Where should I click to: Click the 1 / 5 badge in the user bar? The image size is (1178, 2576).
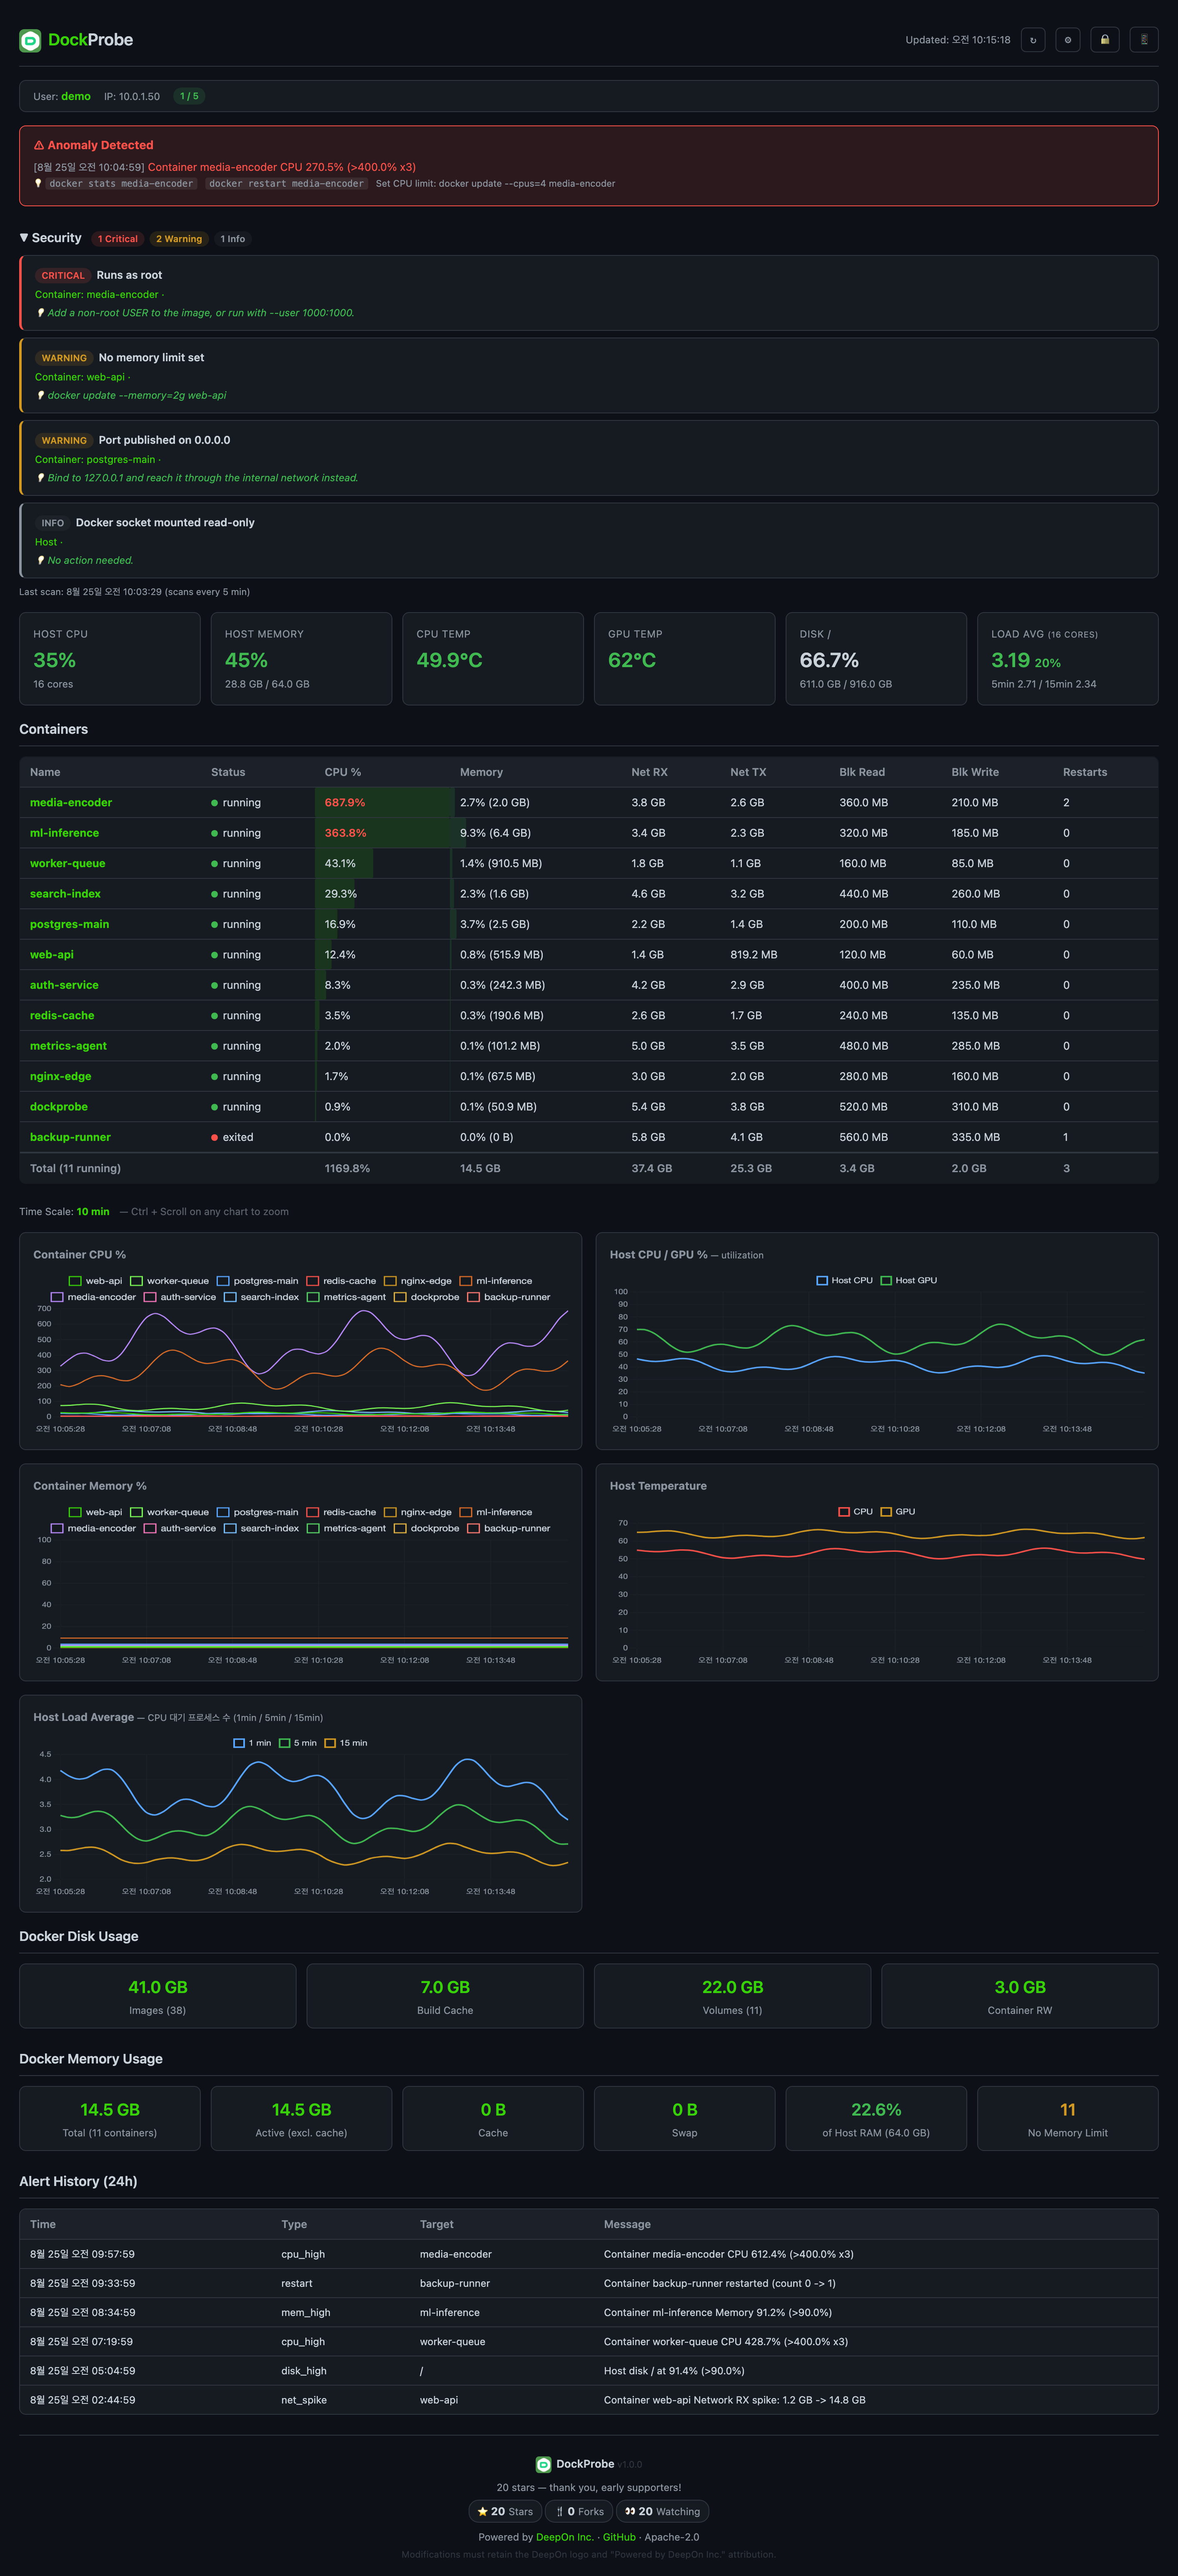pyautogui.click(x=189, y=96)
